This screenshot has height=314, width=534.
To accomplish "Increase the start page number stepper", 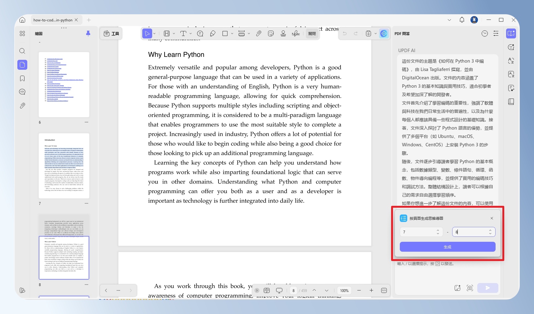I will pos(438,230).
